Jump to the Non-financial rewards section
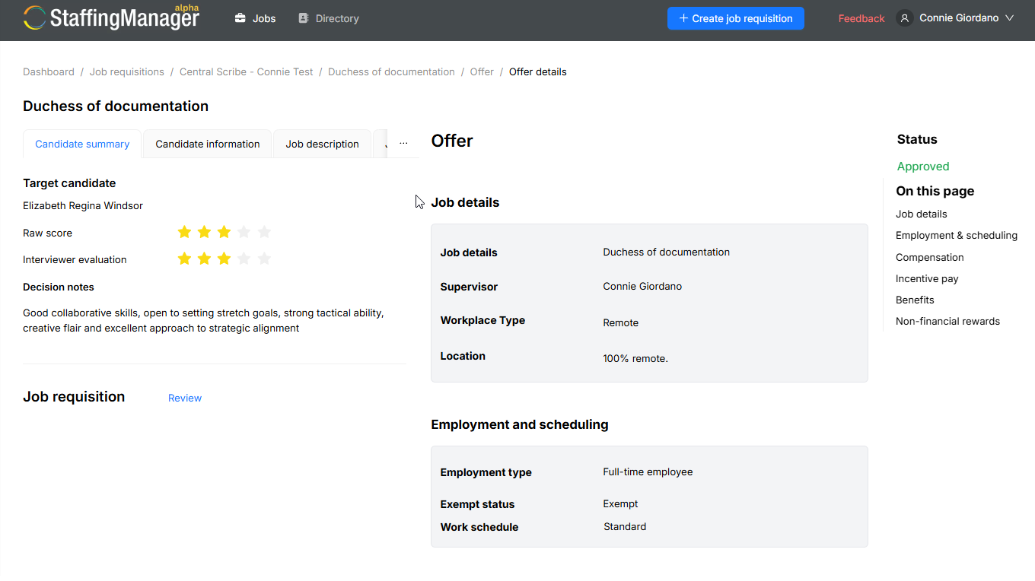1035x581 pixels. (x=948, y=321)
